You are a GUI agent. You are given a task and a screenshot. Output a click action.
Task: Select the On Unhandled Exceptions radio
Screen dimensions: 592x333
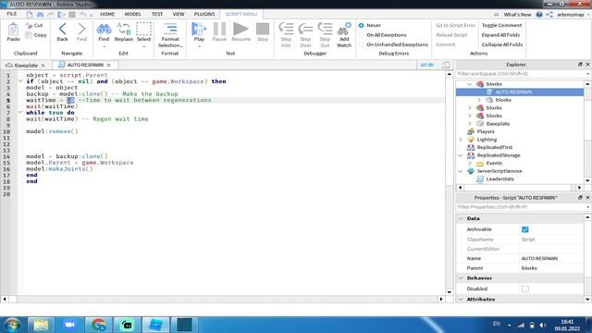click(361, 44)
